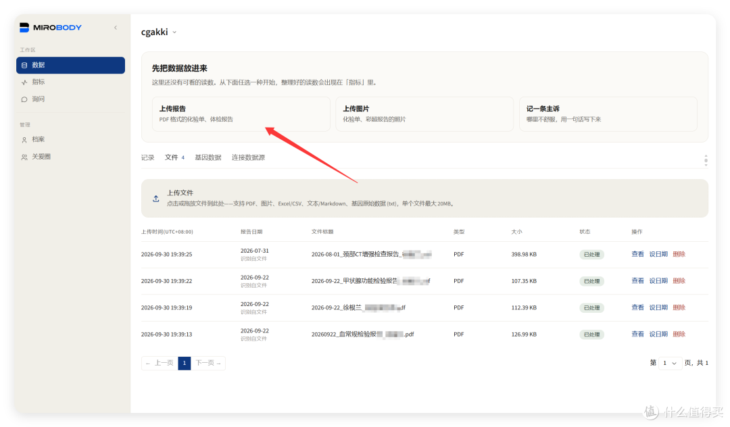Switch to the 记录 tab
Image resolution: width=730 pixels, height=427 pixels.
pyautogui.click(x=147, y=157)
